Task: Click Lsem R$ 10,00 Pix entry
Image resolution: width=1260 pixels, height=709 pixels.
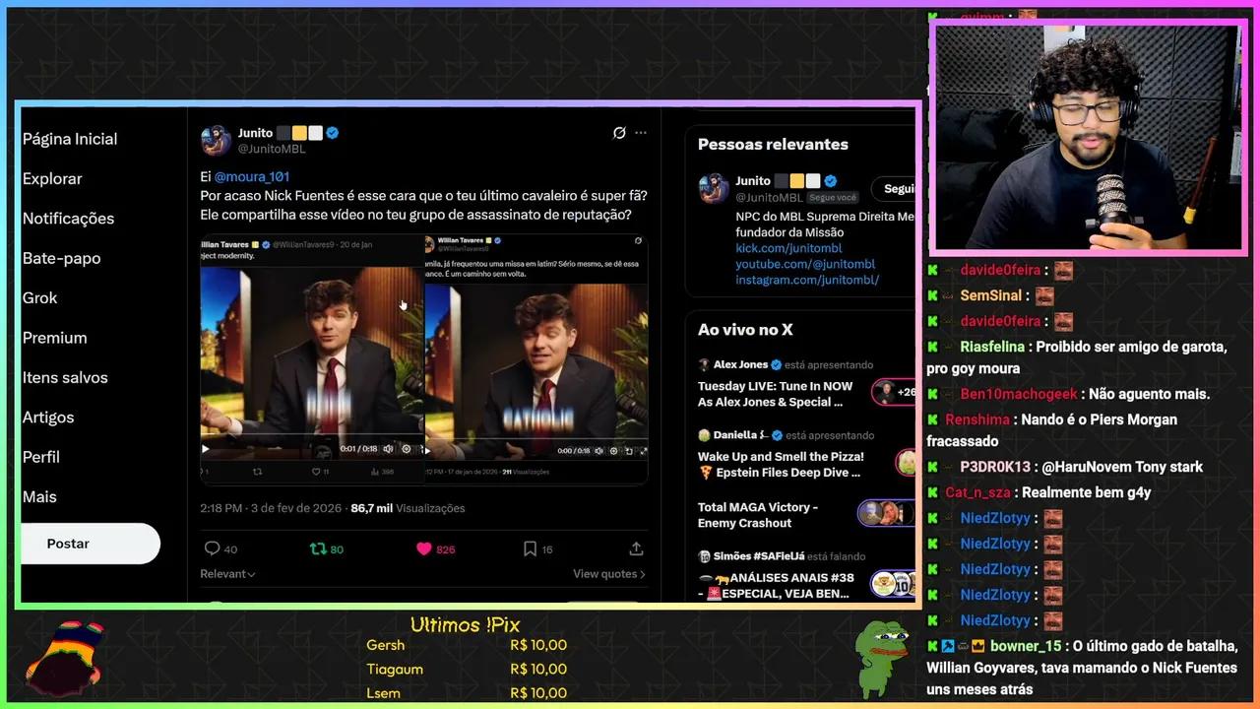Action: (467, 692)
